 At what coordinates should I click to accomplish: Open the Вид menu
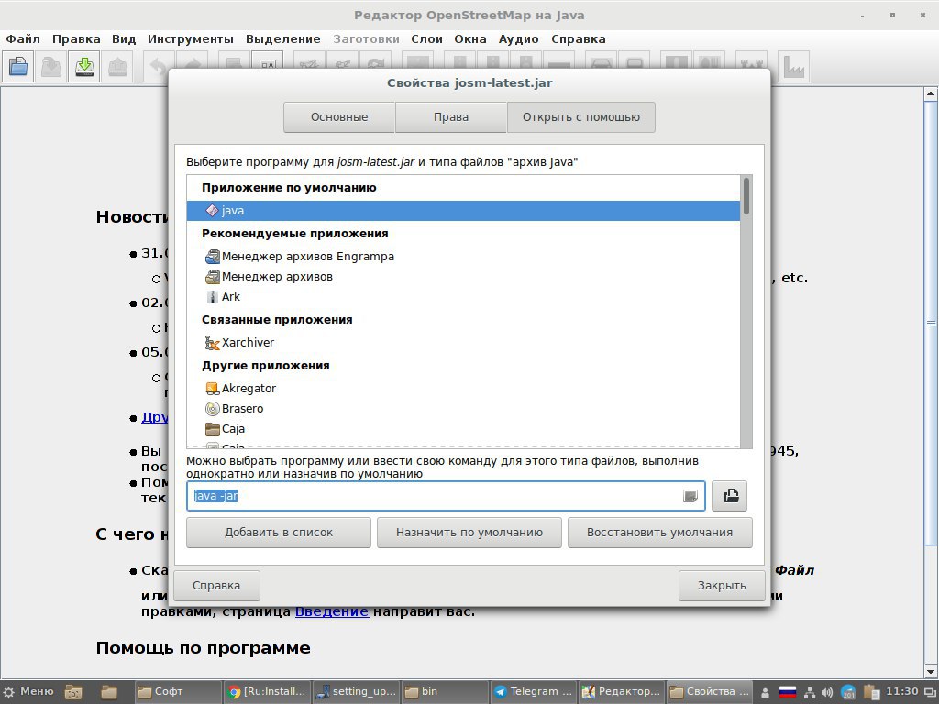click(x=124, y=38)
